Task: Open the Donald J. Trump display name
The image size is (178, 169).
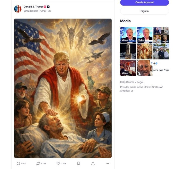Action: point(33,7)
